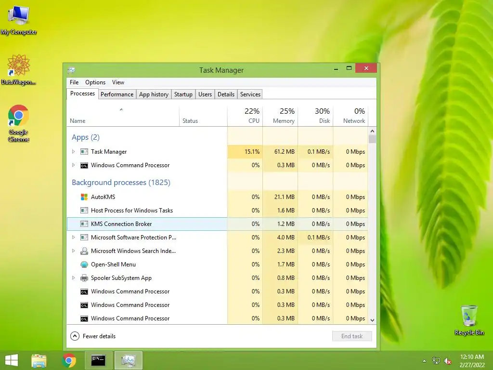Viewport: 493px width, 370px height.
Task: Show hidden tray icons arrow
Action: (x=425, y=361)
